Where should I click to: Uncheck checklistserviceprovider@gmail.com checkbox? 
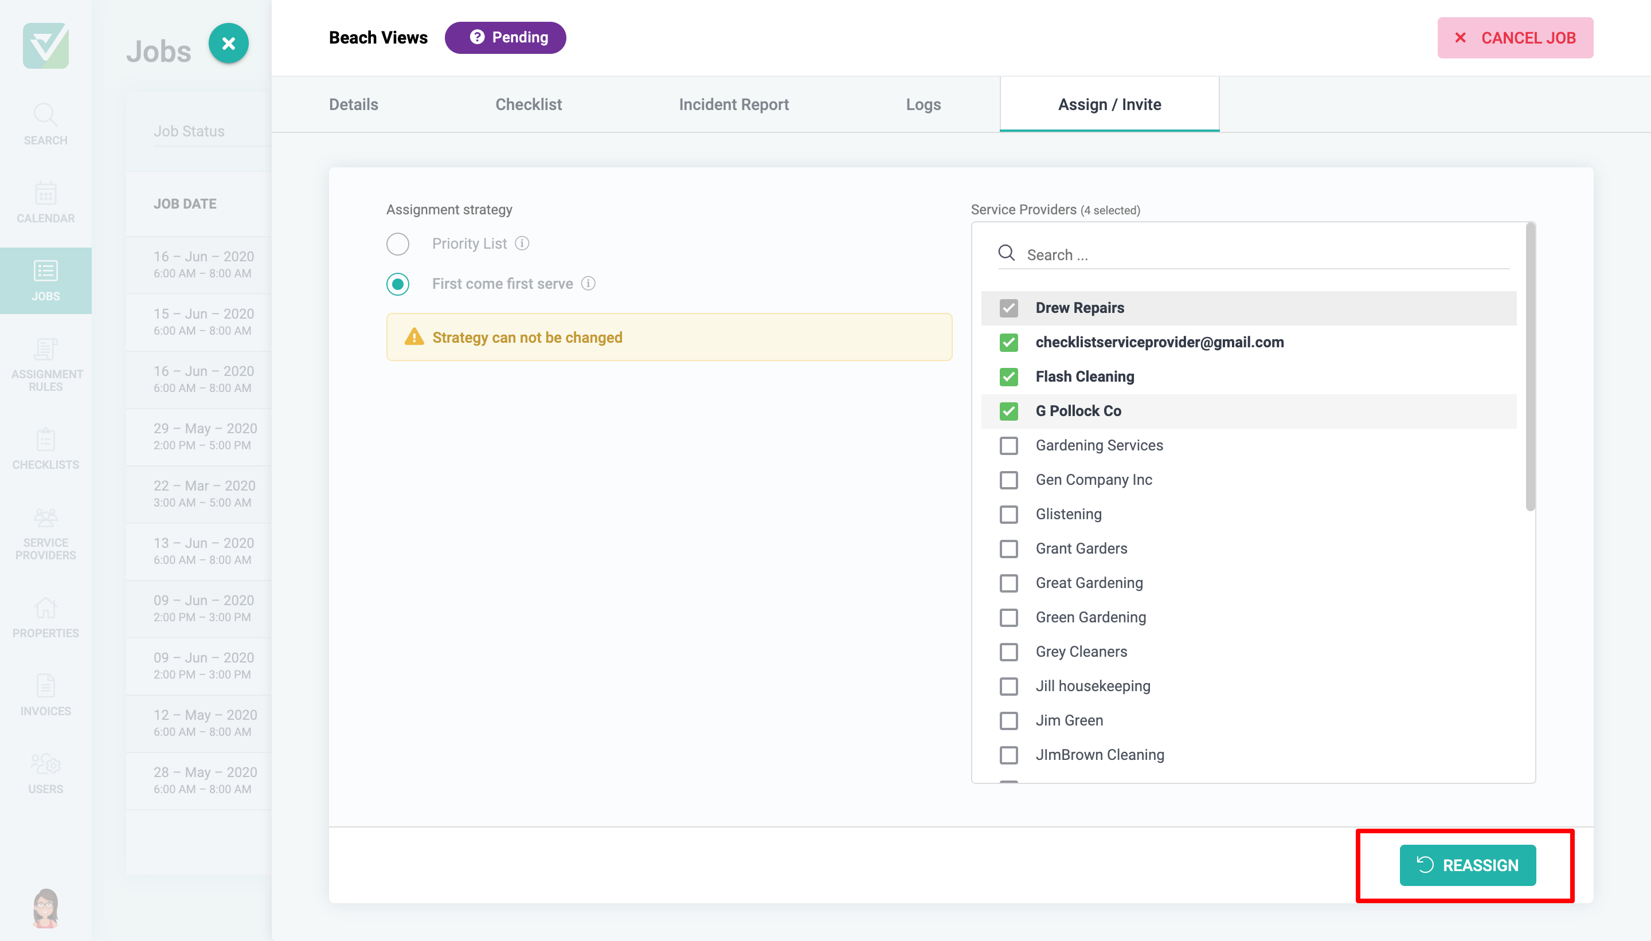[1008, 343]
